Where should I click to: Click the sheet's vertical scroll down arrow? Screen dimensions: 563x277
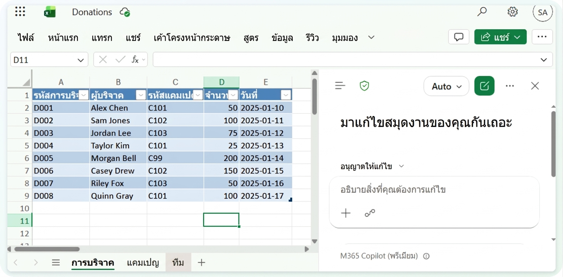click(x=315, y=241)
